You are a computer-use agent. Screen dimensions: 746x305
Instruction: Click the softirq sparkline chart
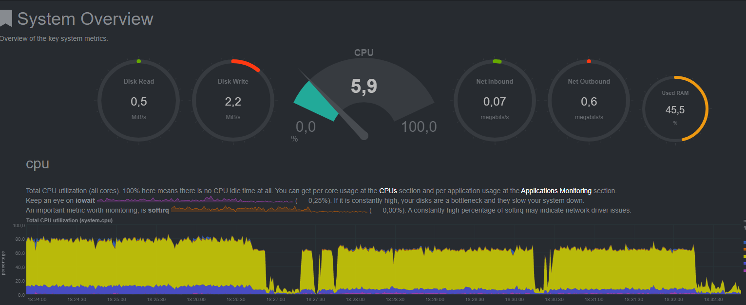tap(268, 210)
